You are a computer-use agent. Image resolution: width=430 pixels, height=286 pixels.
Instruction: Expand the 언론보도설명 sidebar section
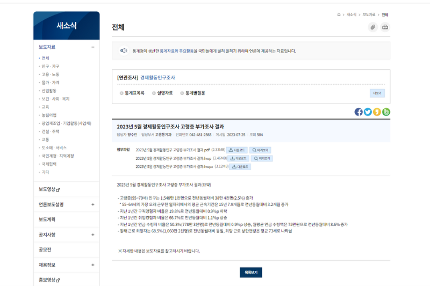tap(92, 204)
